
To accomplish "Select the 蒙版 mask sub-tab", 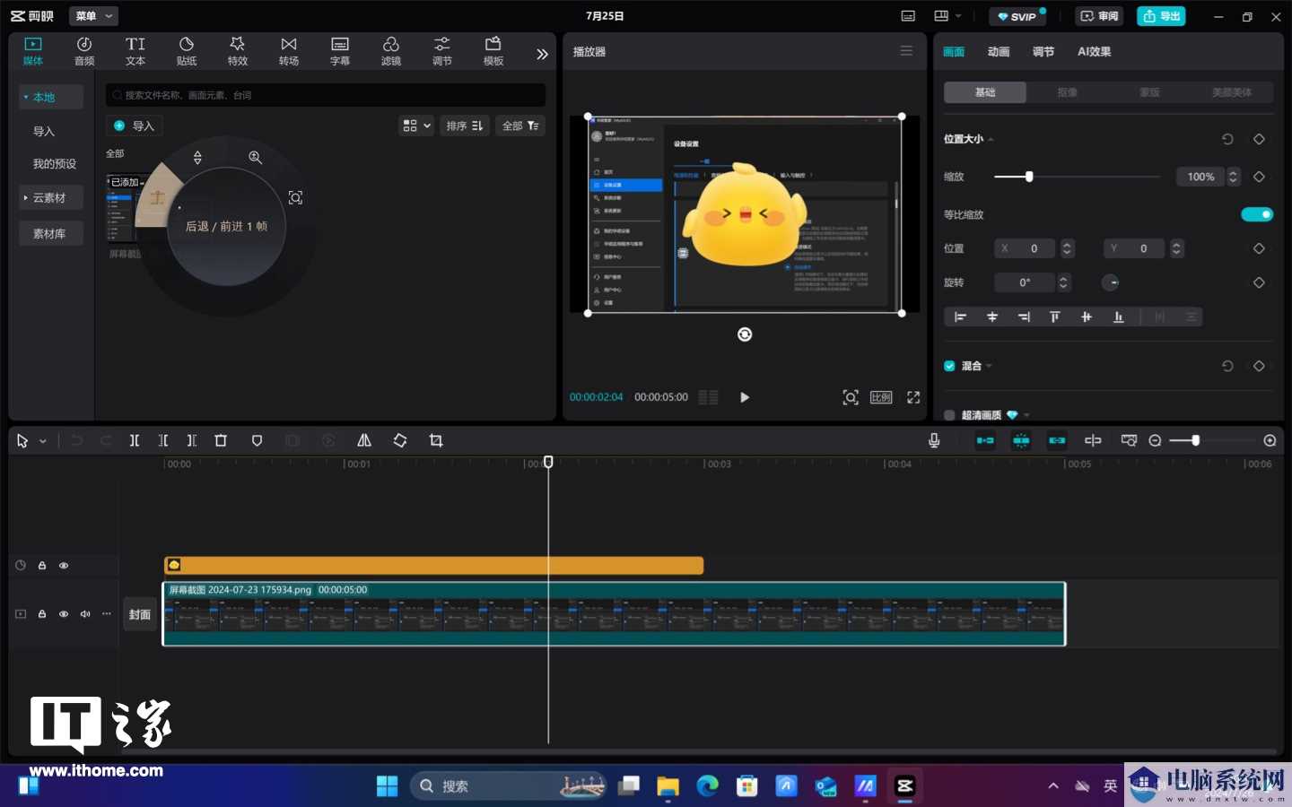I will click(x=1149, y=92).
